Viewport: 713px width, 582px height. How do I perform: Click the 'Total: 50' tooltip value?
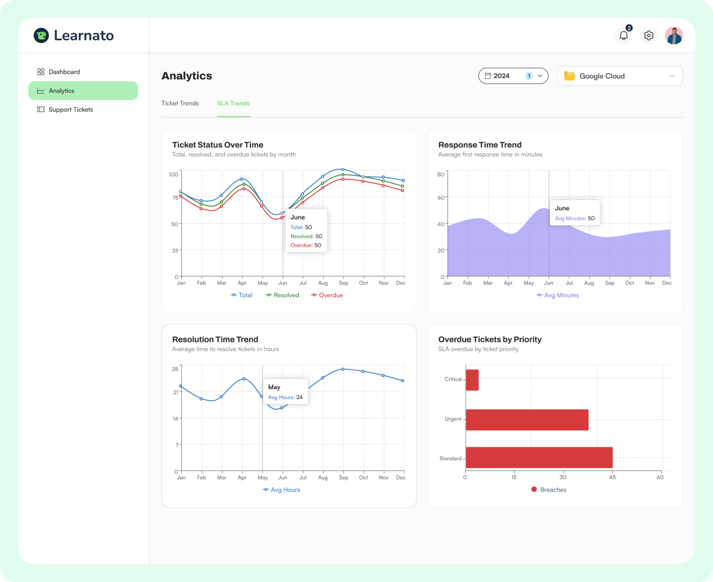301,227
